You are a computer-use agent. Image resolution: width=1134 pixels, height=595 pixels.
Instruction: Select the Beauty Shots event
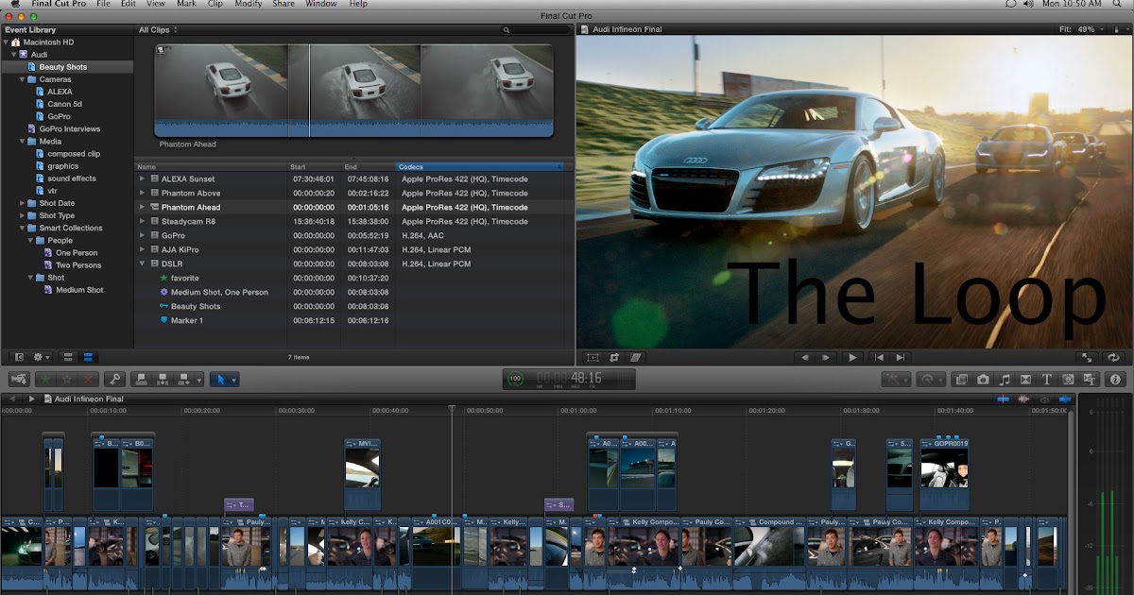[x=62, y=67]
